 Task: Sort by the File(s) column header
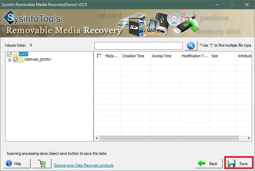(111, 56)
